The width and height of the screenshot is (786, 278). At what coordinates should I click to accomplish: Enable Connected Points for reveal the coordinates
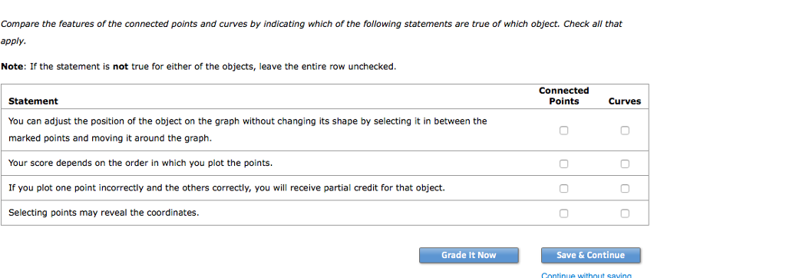(564, 213)
